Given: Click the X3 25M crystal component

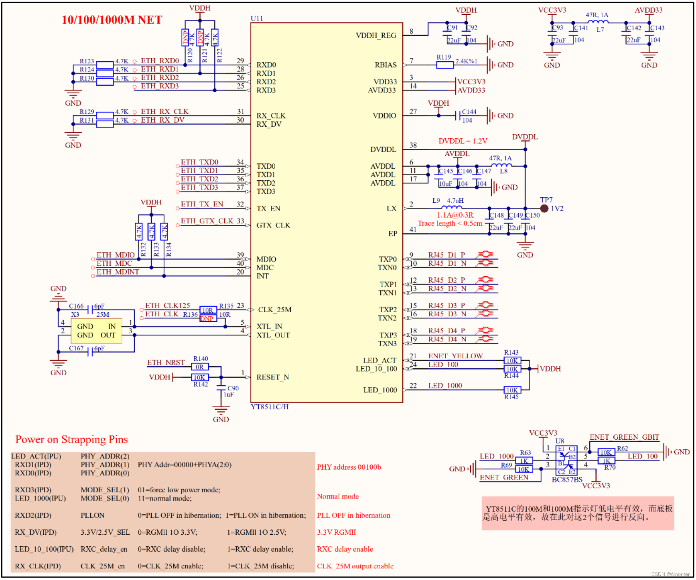Looking at the screenshot, I should [96, 331].
